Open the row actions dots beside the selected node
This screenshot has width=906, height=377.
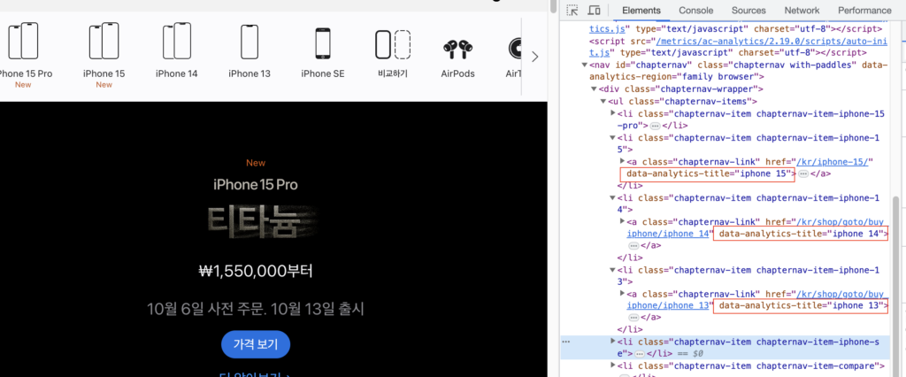(566, 342)
